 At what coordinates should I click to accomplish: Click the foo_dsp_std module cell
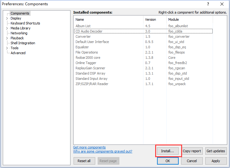tap(177, 73)
